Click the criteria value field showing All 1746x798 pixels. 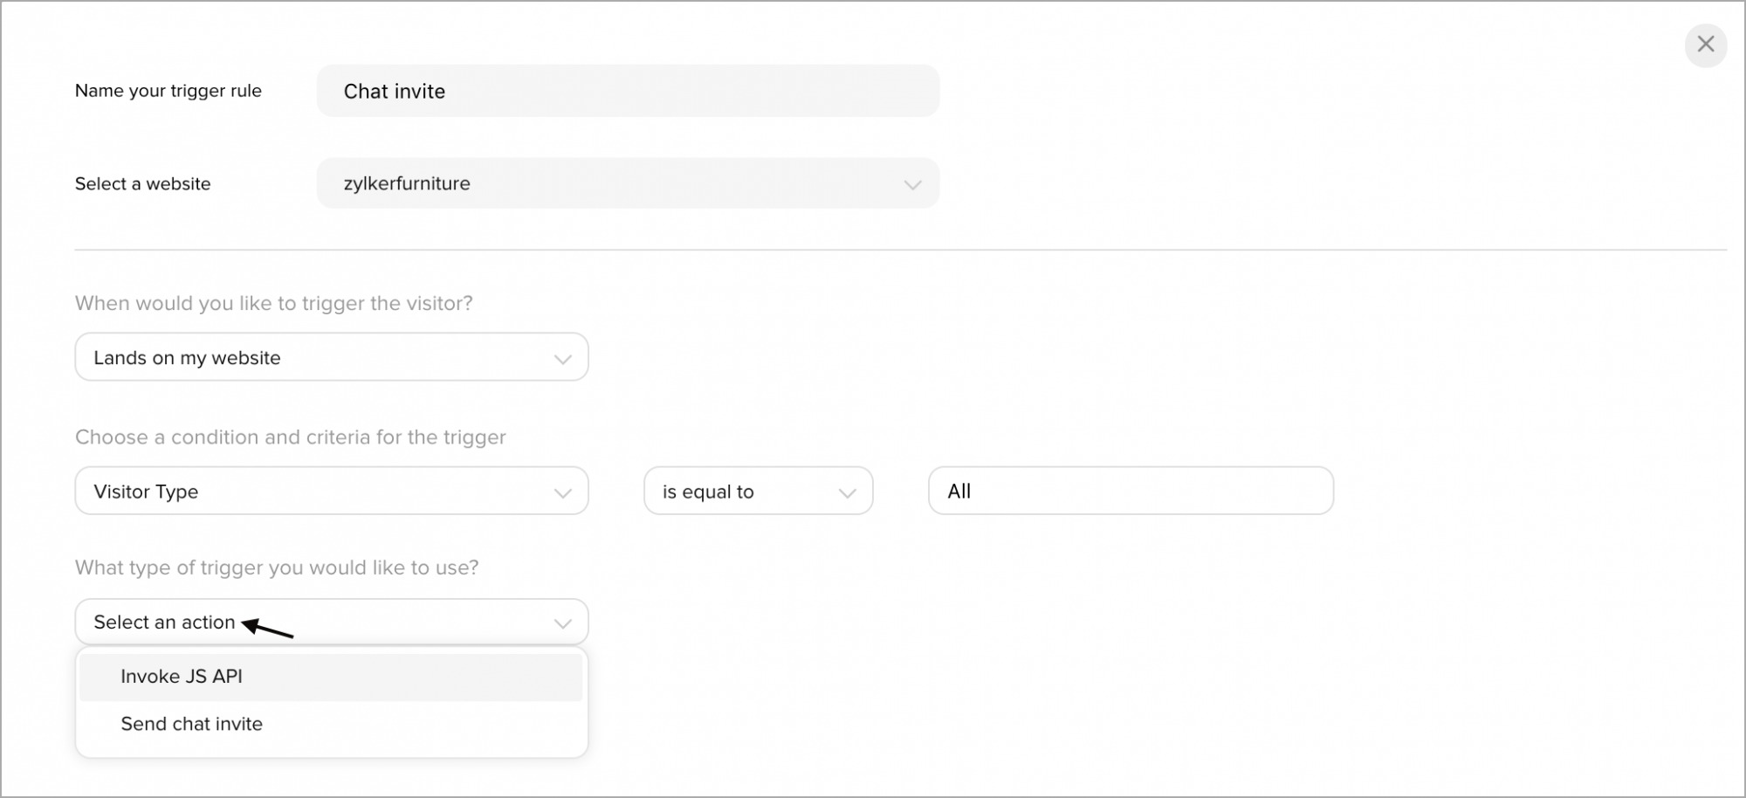coord(1130,491)
